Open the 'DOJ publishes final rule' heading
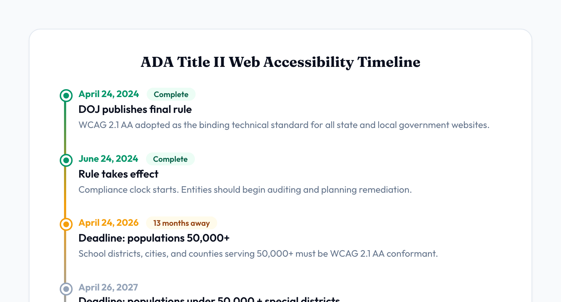561x302 pixels. pos(135,109)
